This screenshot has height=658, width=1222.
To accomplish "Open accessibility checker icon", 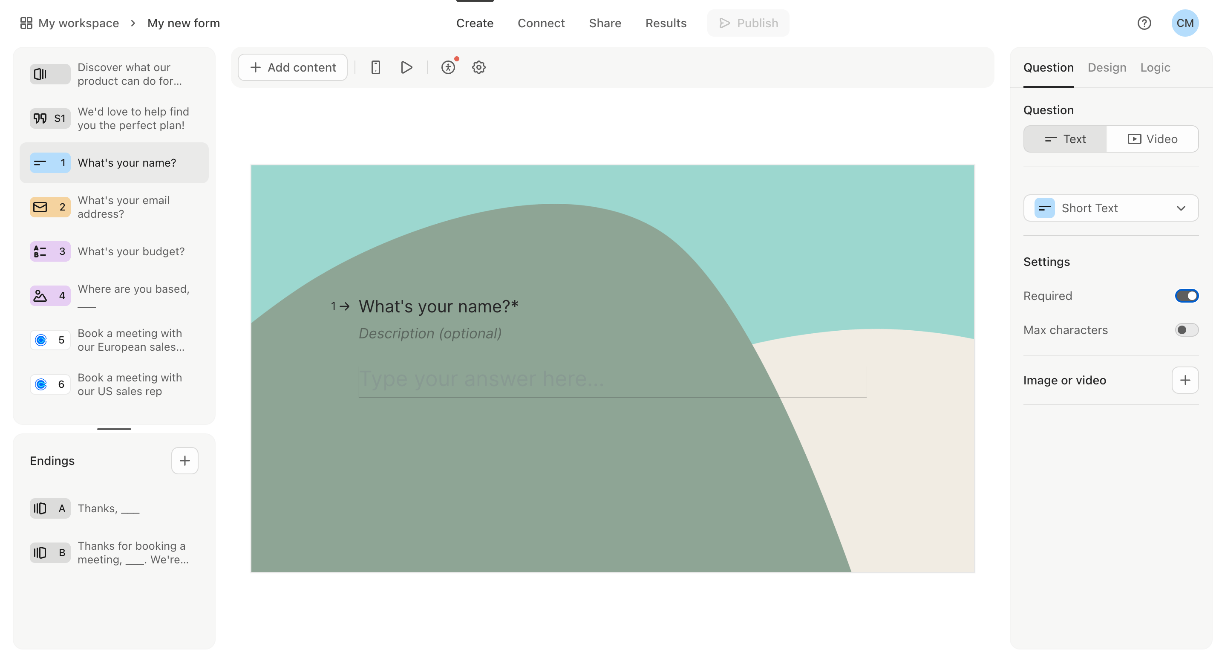I will [x=448, y=67].
